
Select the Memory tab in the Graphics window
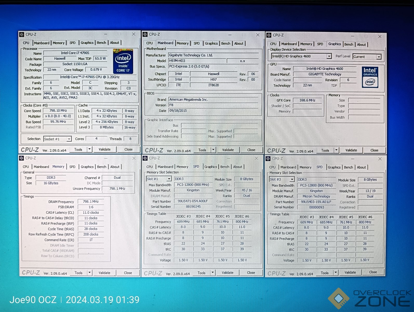(x=306, y=44)
